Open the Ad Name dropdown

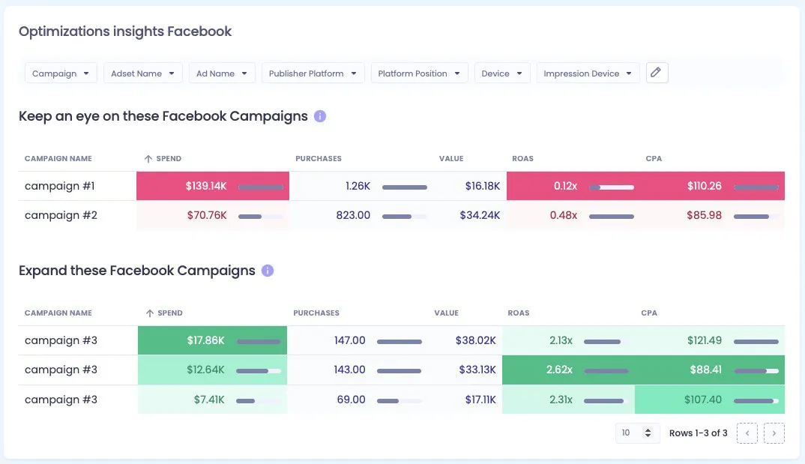coord(222,73)
